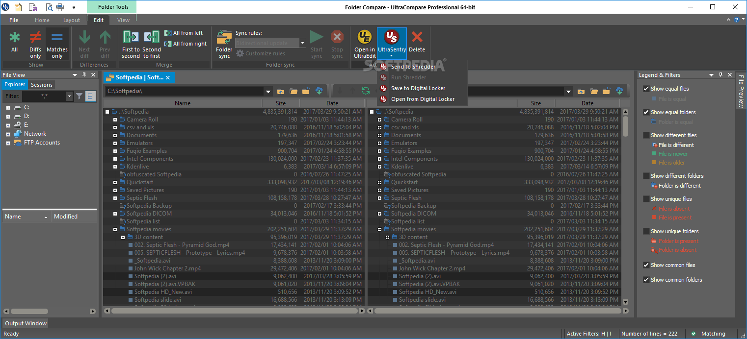
Task: Uncheck Show equal files
Action: coord(646,89)
